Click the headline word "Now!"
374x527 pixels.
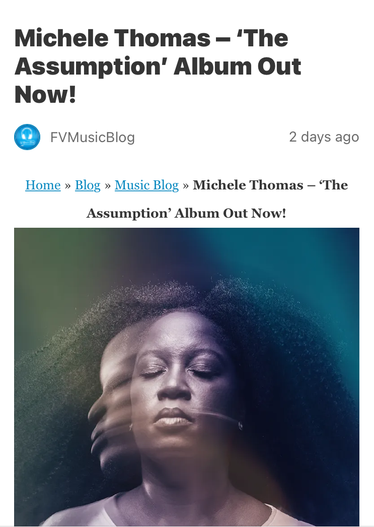click(45, 94)
